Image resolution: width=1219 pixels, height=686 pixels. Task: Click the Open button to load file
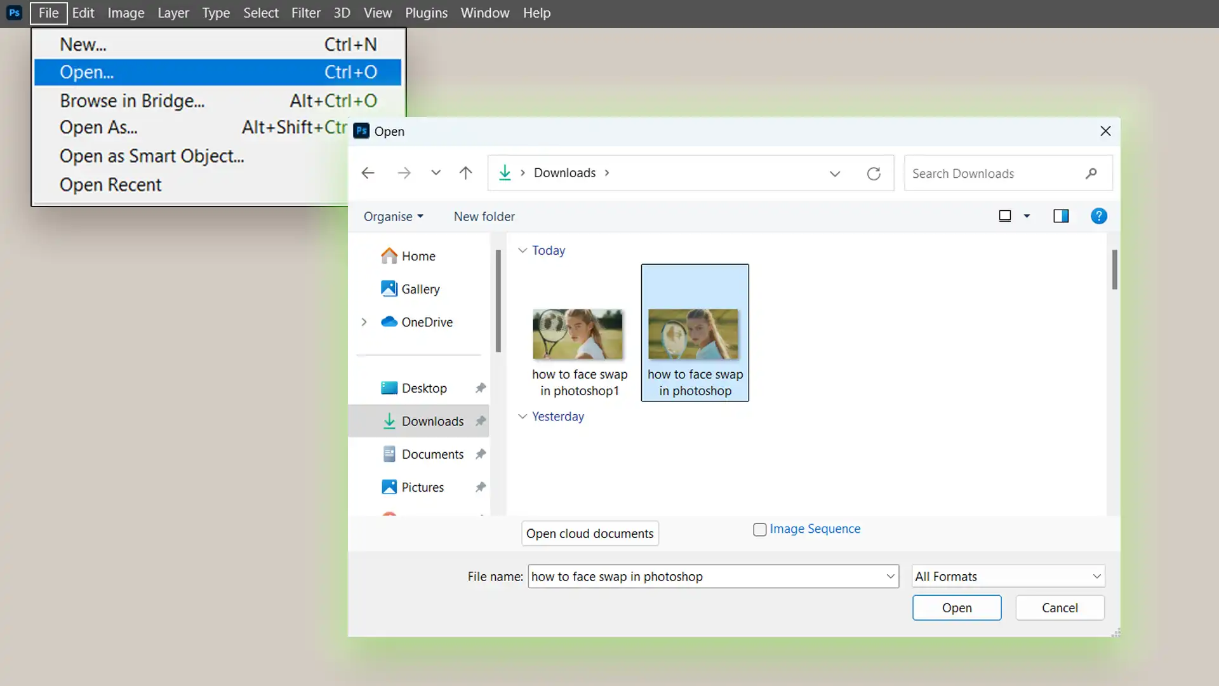click(x=957, y=607)
